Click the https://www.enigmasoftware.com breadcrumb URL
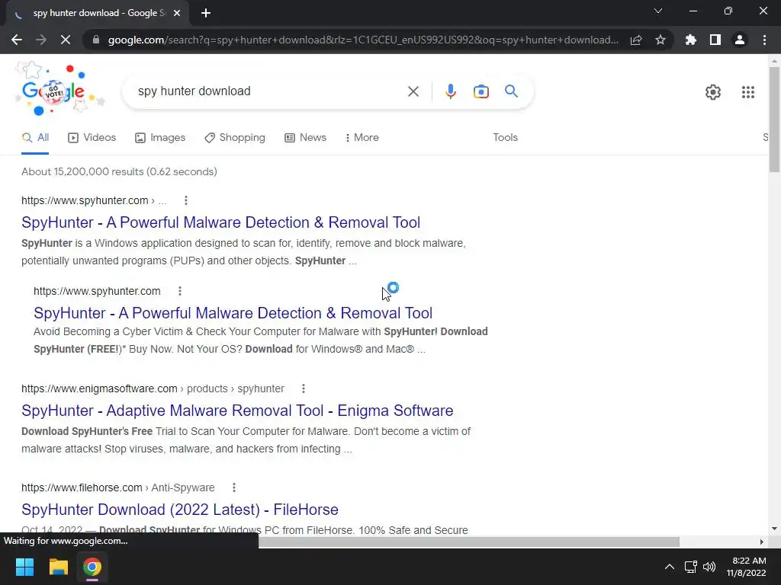The width and height of the screenshot is (781, 585). pos(99,388)
